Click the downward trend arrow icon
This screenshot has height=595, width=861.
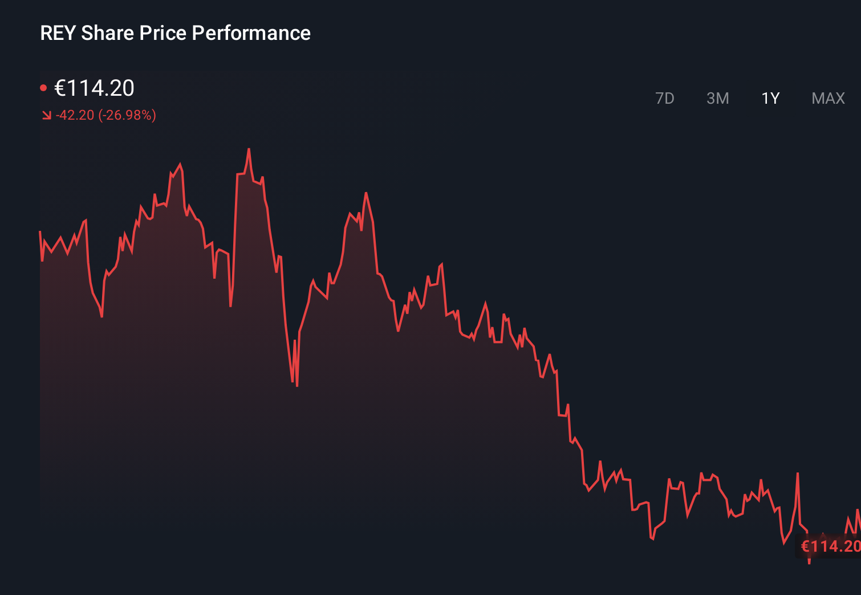(46, 115)
